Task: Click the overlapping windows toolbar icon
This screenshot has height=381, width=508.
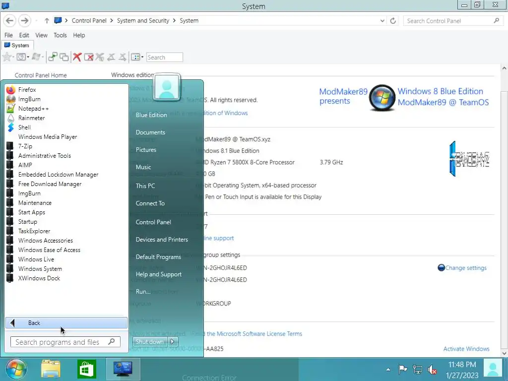Action: point(64,57)
